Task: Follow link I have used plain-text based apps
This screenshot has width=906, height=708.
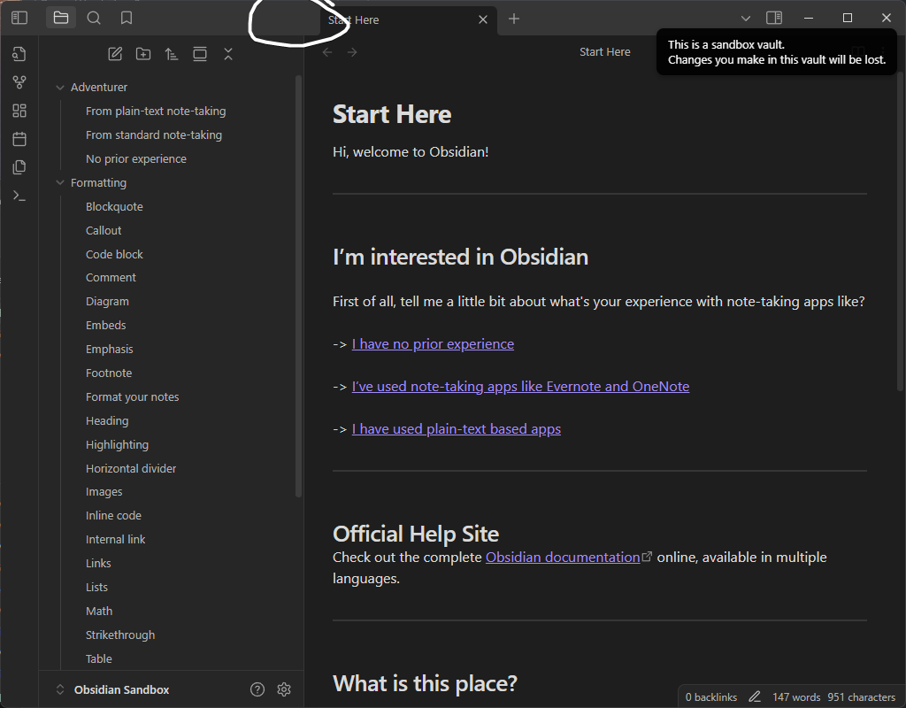Action: click(x=457, y=429)
